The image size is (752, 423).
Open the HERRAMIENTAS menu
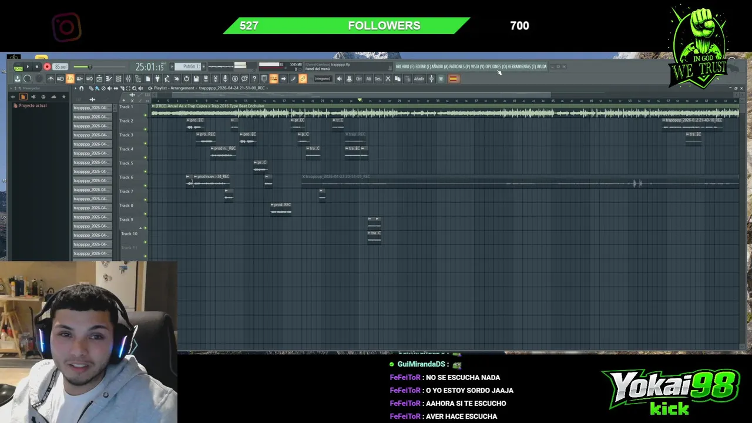522,66
